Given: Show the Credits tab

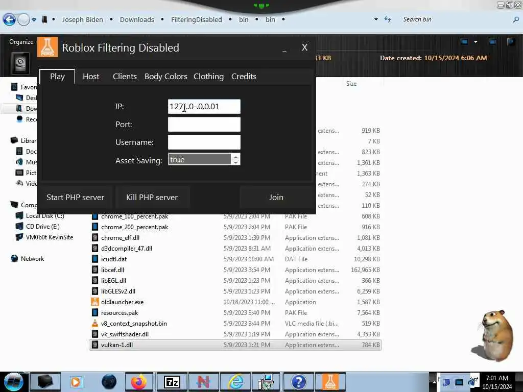Looking at the screenshot, I should (244, 77).
